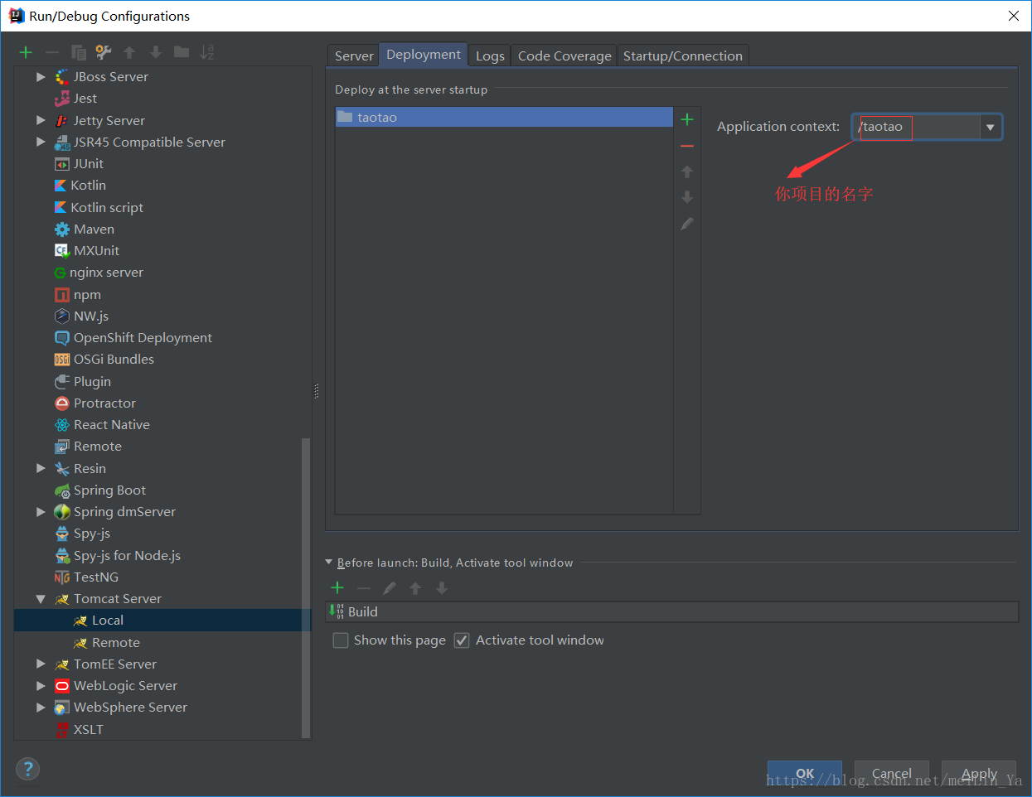Collapse Before launch section triangle
The width and height of the screenshot is (1032, 797).
(x=329, y=563)
